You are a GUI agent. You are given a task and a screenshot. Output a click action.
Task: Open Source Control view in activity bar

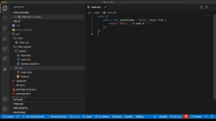point(5,28)
